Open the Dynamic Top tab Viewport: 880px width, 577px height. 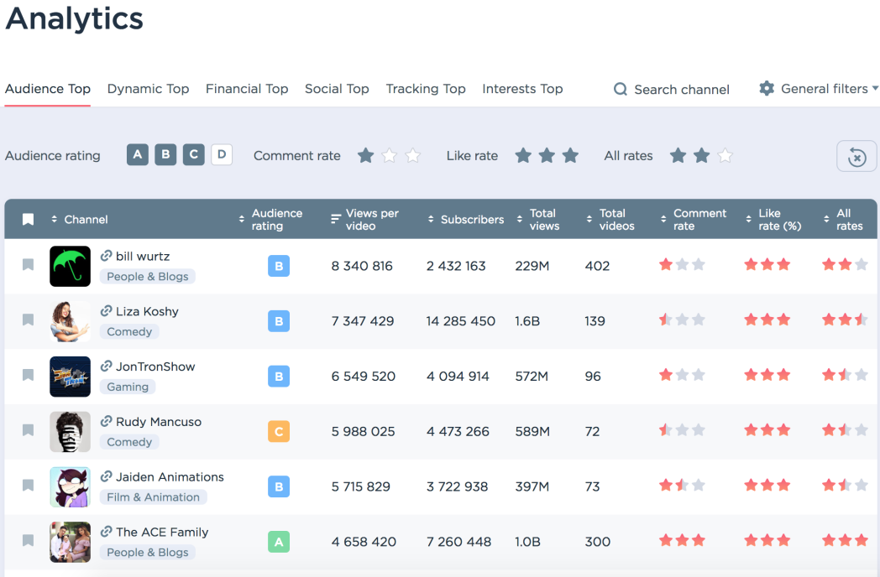tap(148, 89)
